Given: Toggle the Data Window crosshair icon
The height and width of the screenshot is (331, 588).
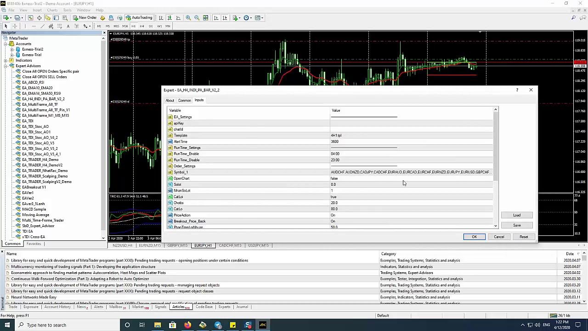Looking at the screenshot, I should click(x=39, y=17).
